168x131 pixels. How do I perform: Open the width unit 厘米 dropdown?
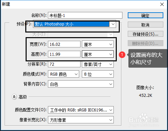pos(98,44)
